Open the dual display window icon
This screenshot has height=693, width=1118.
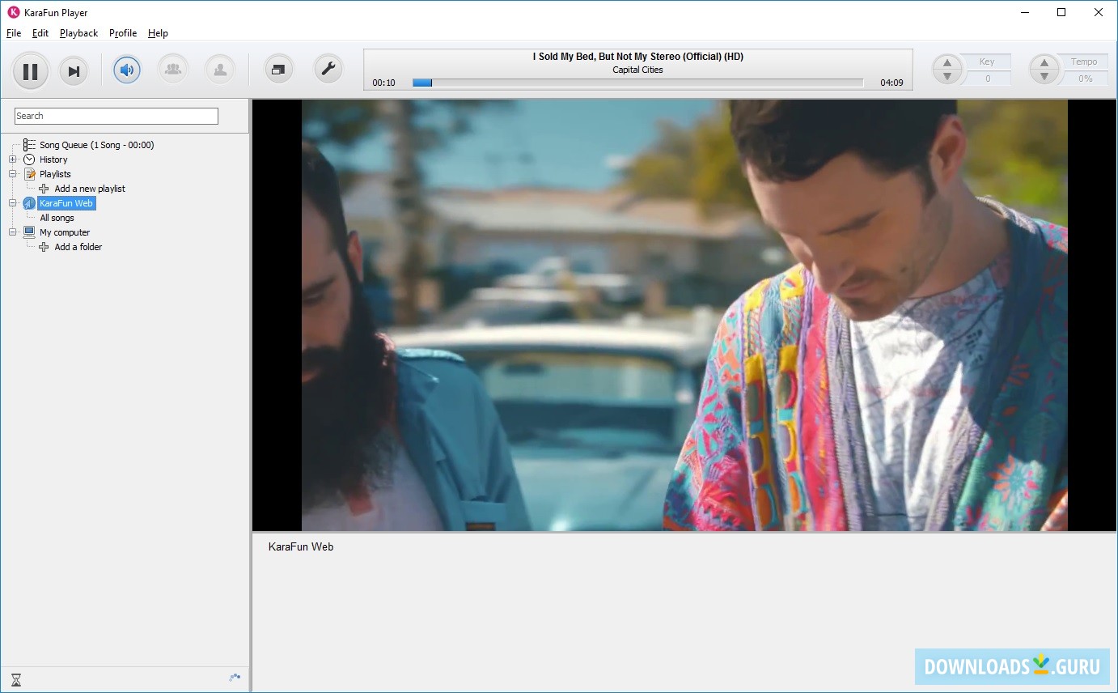coord(278,70)
